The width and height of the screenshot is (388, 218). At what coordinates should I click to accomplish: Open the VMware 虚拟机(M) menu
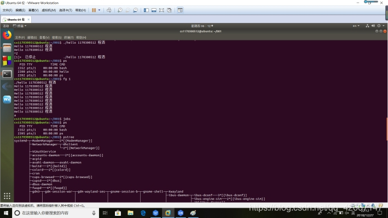click(49, 10)
